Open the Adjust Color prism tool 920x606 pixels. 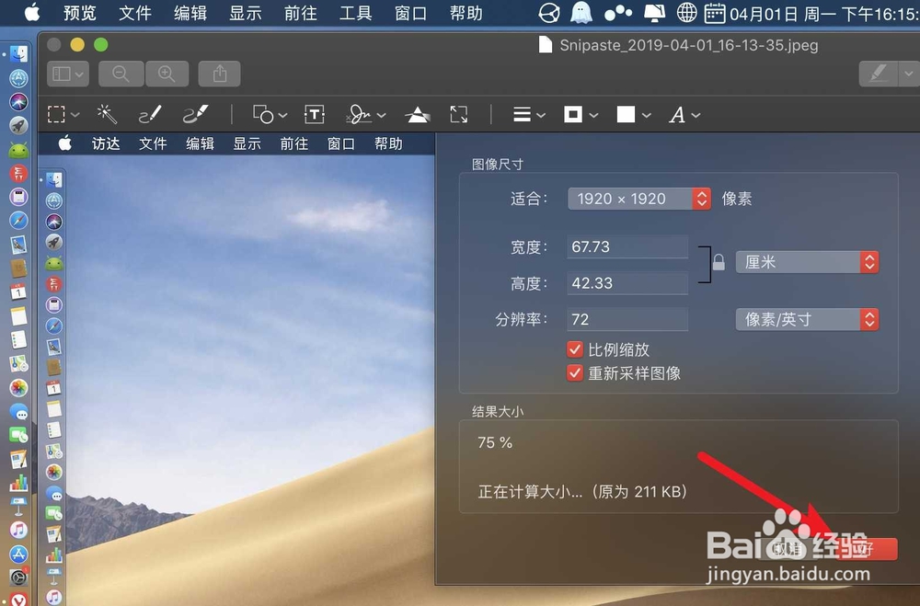click(417, 114)
